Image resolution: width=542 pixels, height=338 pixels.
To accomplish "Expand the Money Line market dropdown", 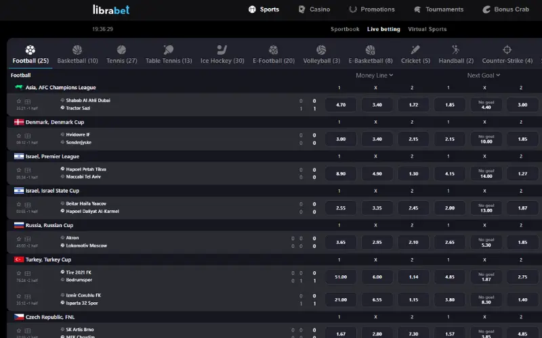I will [x=375, y=75].
